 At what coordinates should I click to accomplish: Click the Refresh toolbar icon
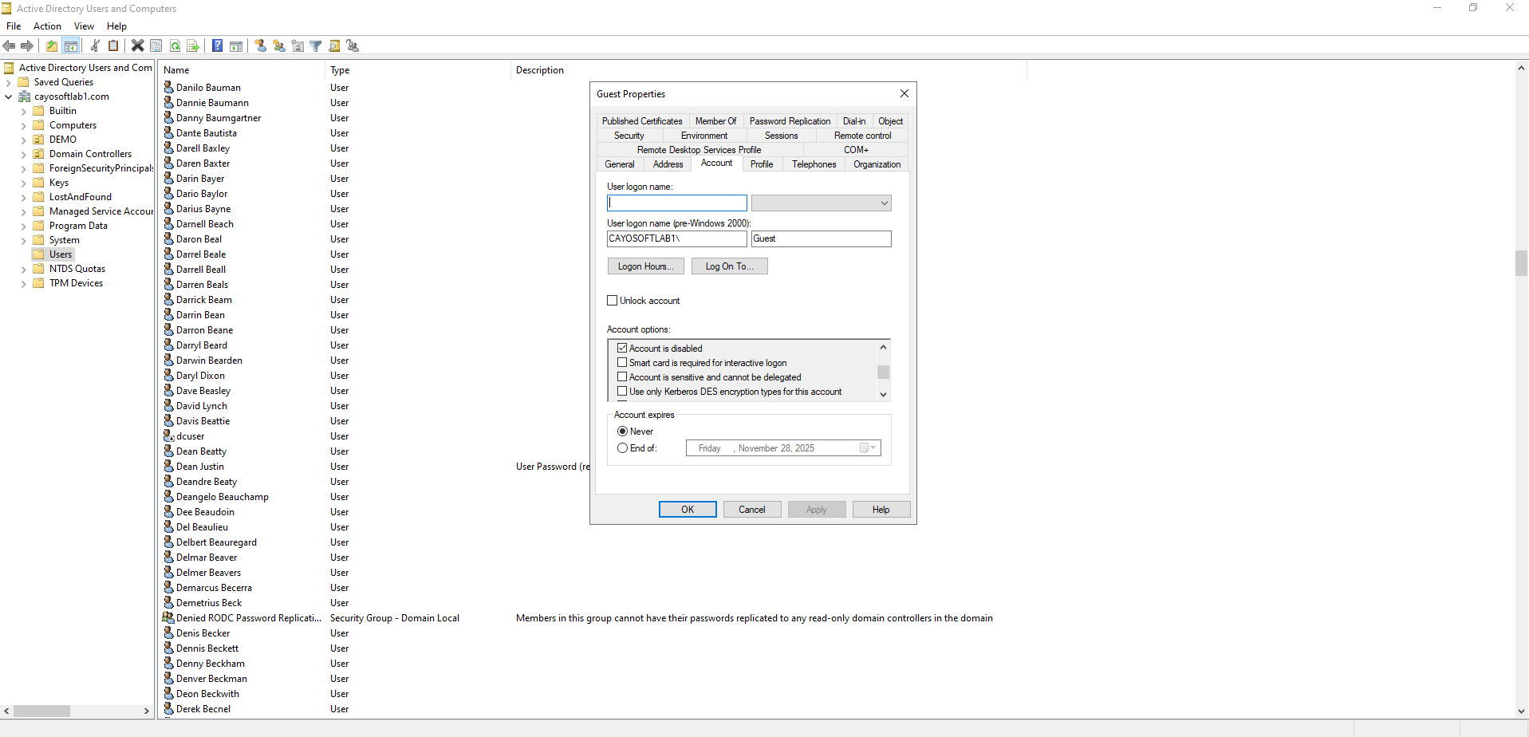click(175, 46)
